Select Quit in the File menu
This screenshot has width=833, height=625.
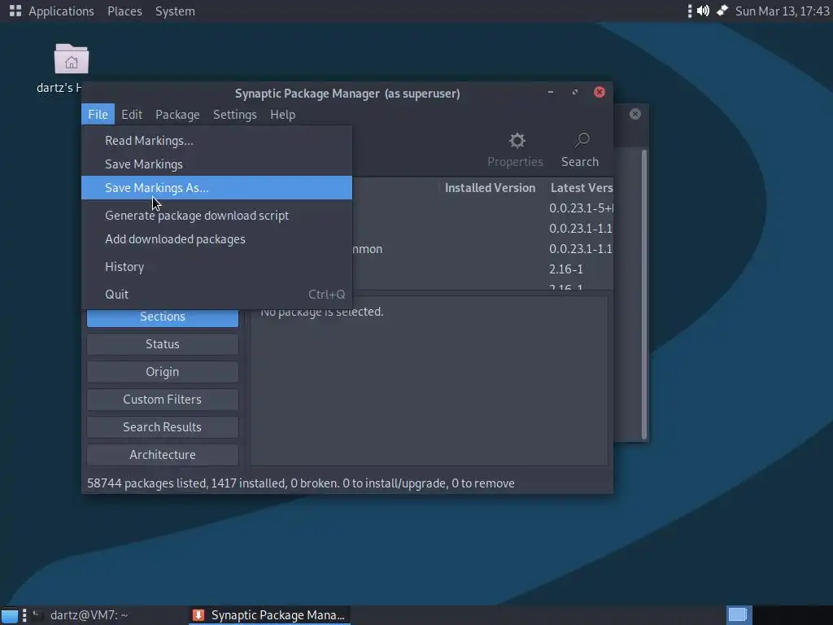pyautogui.click(x=216, y=294)
